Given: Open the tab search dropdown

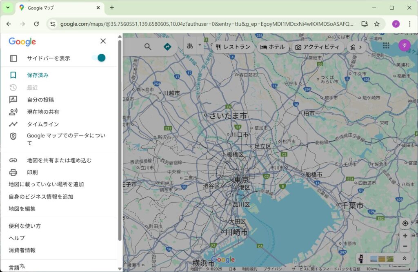Looking at the screenshot, I should click(x=8, y=8).
